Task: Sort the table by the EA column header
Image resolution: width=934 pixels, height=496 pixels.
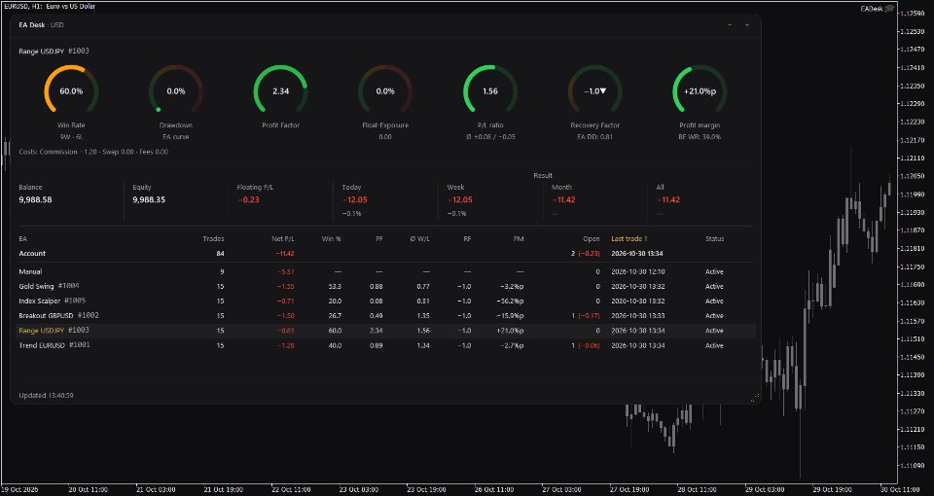Action: click(22, 239)
